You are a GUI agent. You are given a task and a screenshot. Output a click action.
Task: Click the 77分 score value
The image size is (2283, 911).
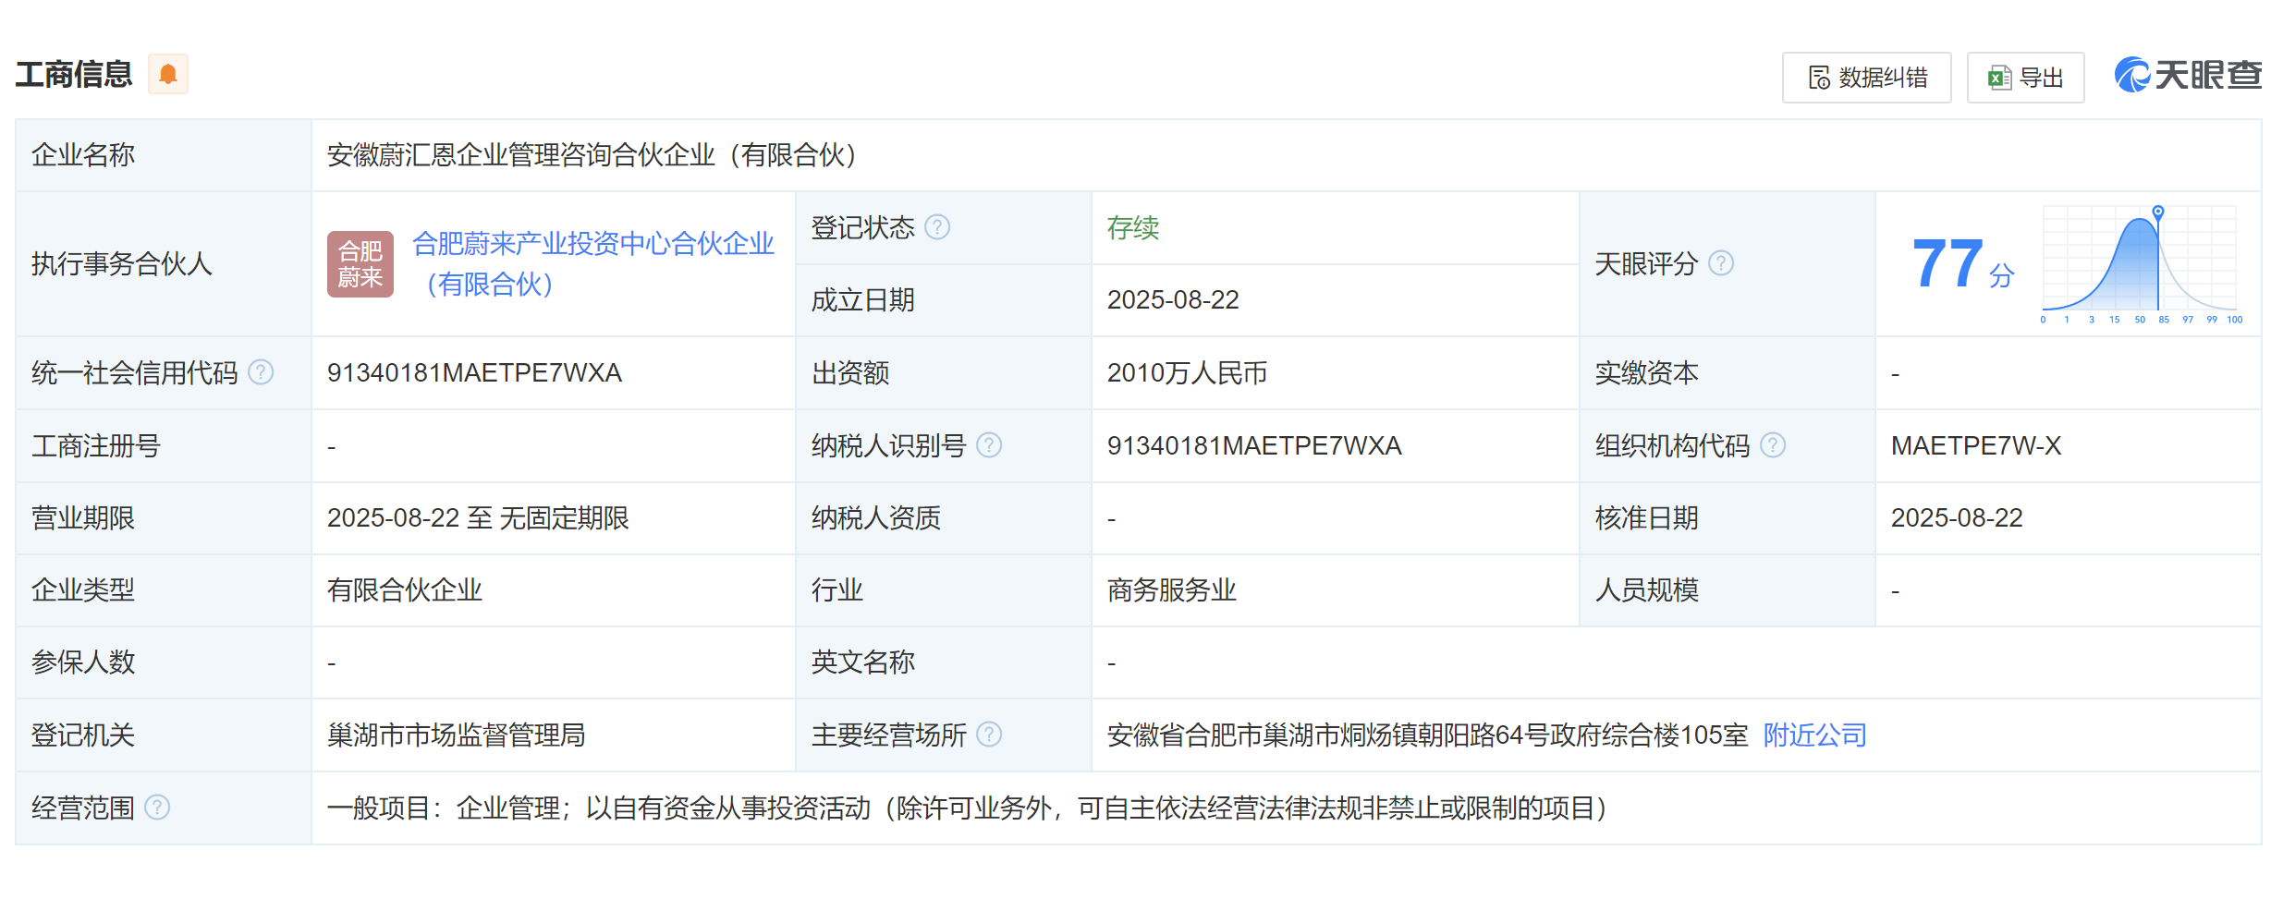pos(1962,264)
